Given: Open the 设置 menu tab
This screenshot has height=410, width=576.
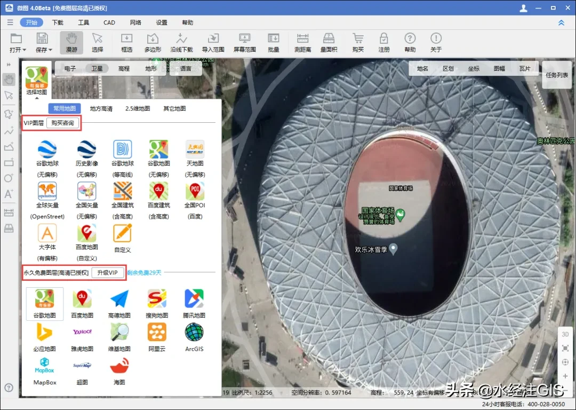Looking at the screenshot, I should pyautogui.click(x=162, y=22).
